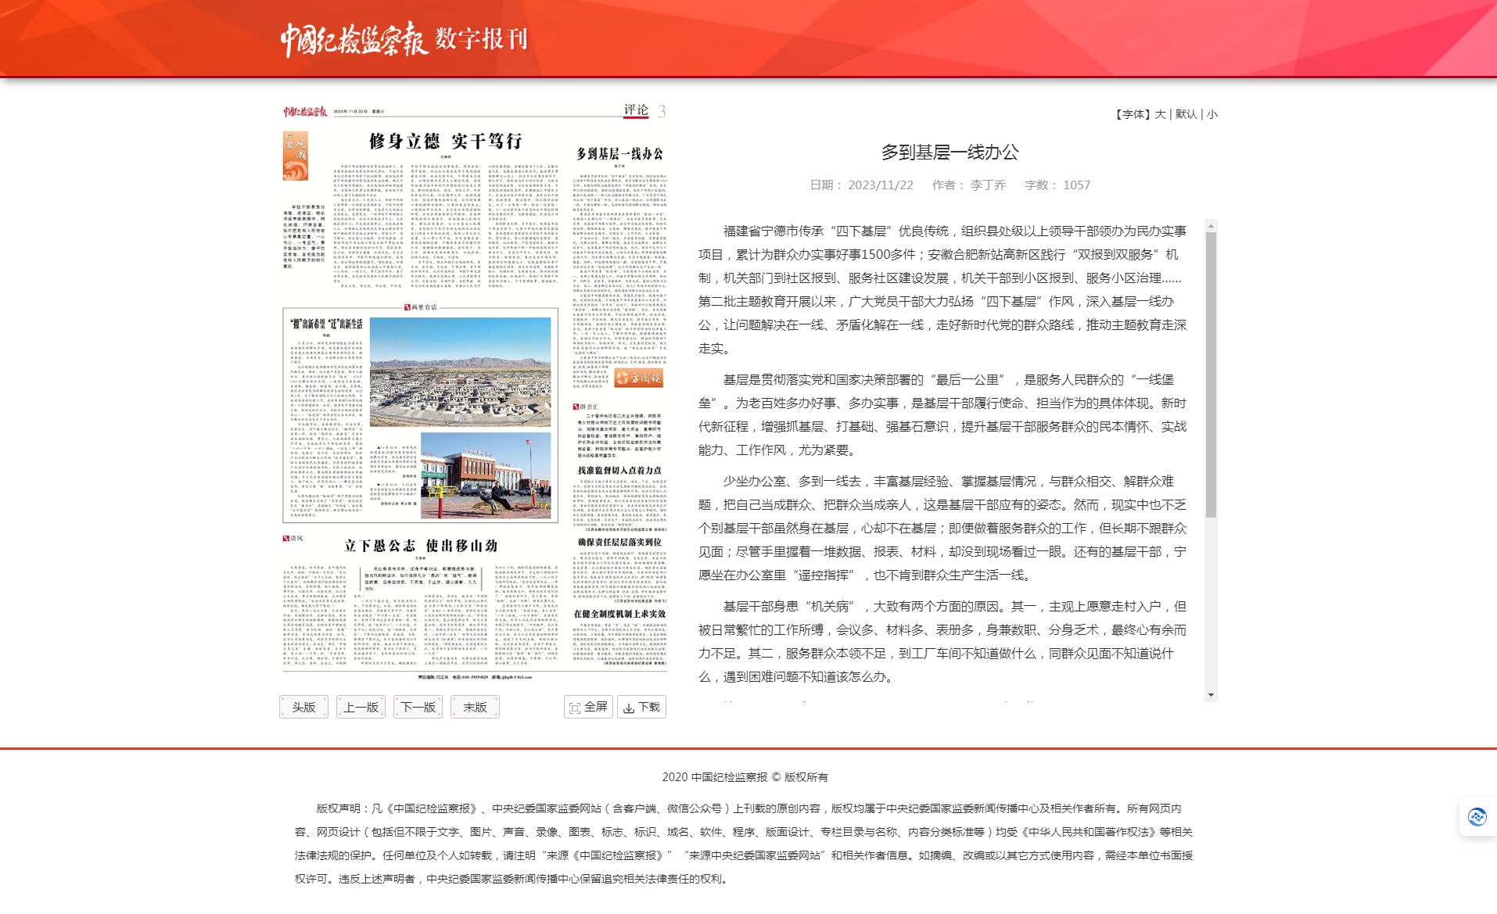Go to the previous page with 上一版
Viewport: 1497px width, 914px height.
361,707
